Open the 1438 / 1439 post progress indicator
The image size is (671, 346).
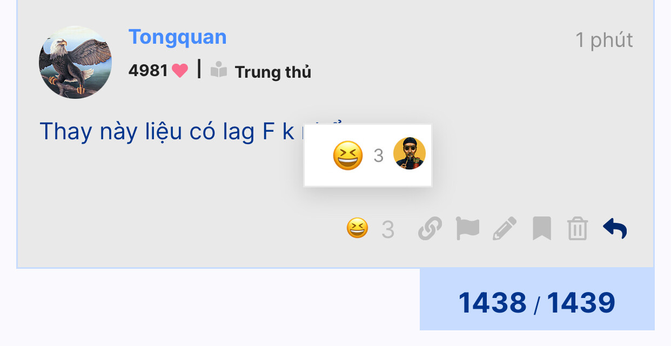(x=537, y=302)
